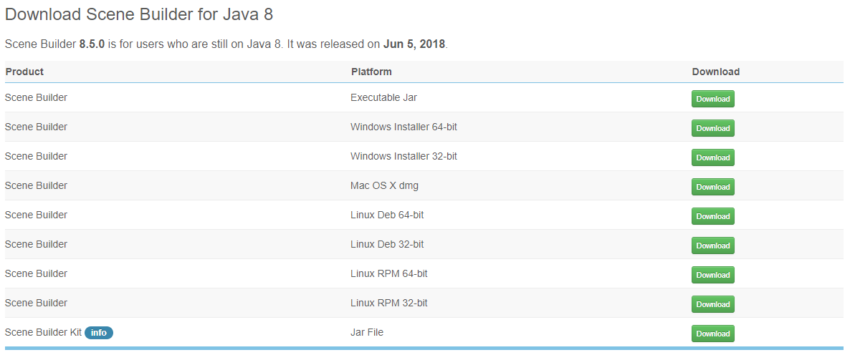This screenshot has height=355, width=850.
Task: Select the 'Linux RPM 32-bit' text
Action: (388, 303)
